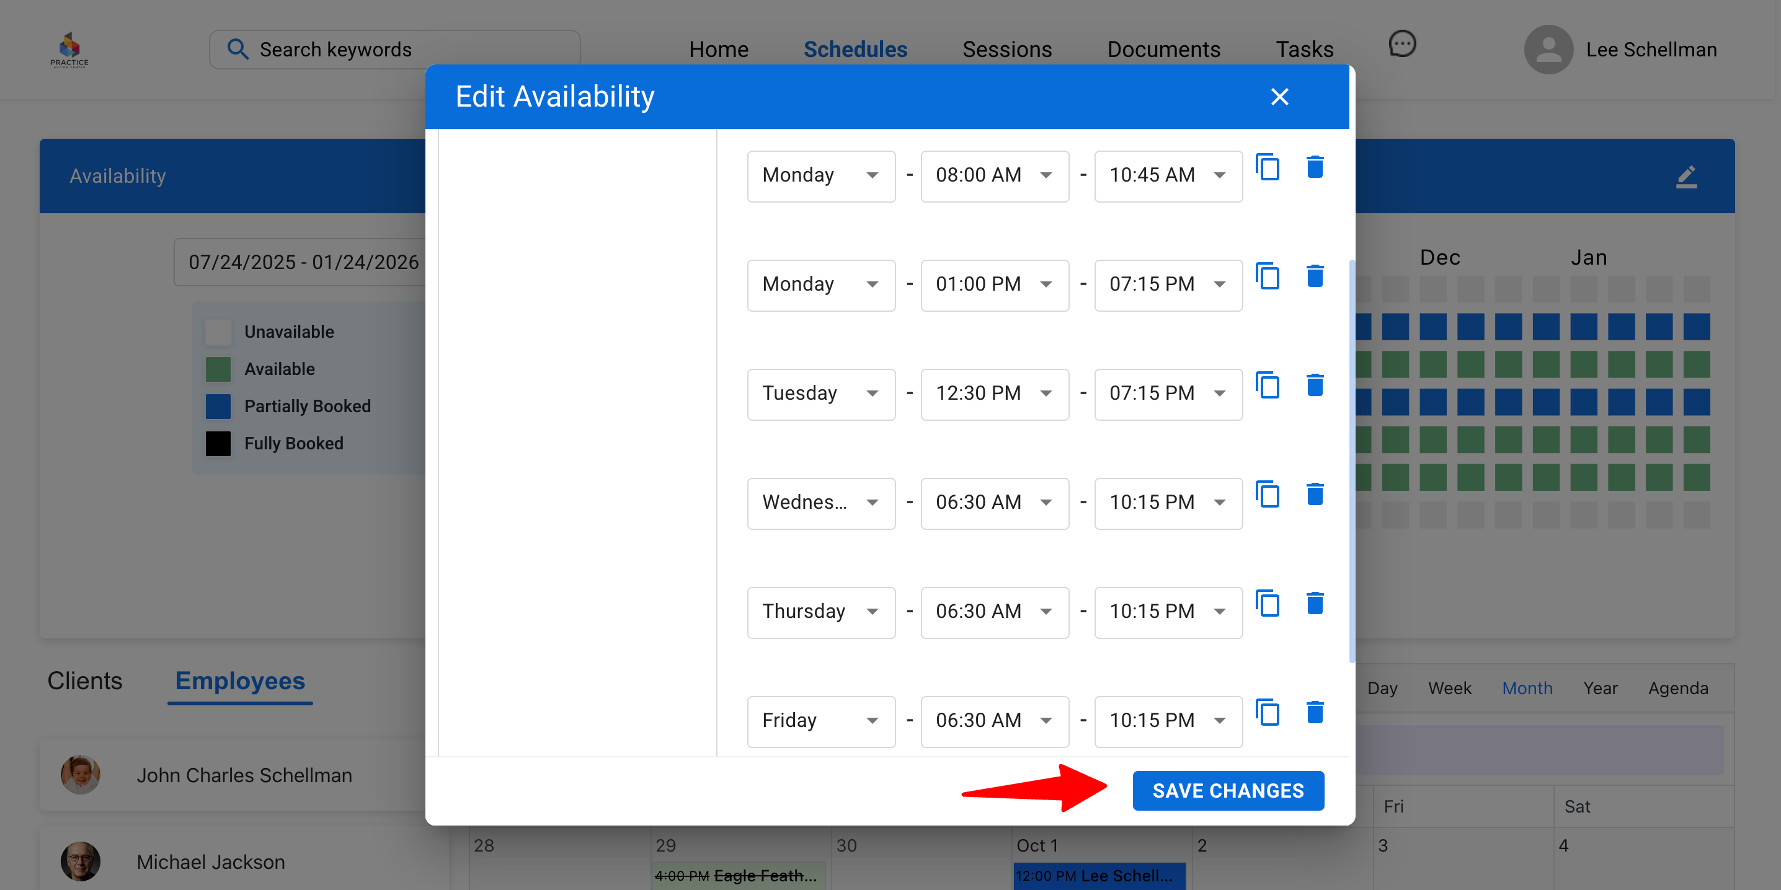Open the Tuesday day dropdown

click(820, 394)
